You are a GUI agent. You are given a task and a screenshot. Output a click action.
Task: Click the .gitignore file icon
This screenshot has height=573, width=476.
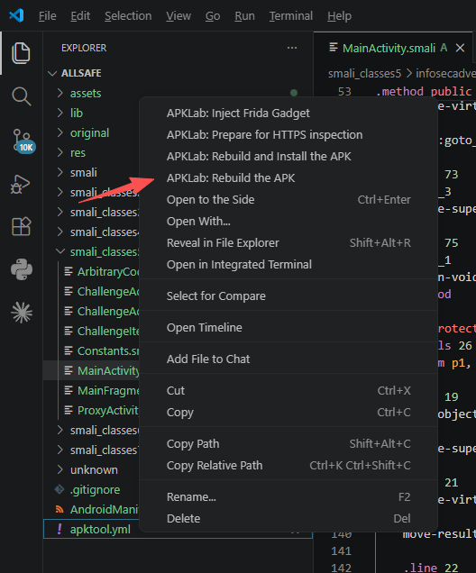[x=59, y=489]
